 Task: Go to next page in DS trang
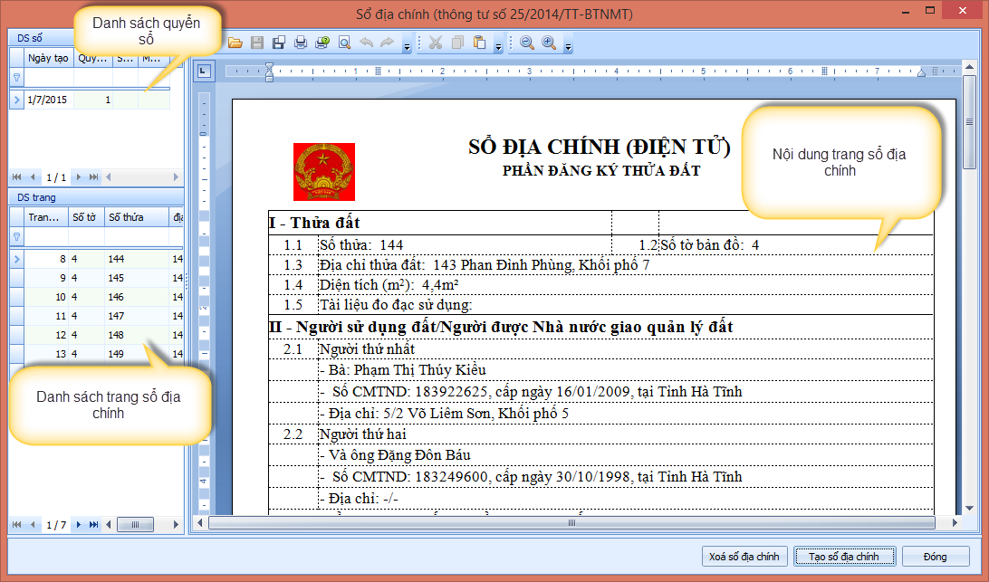(x=79, y=525)
